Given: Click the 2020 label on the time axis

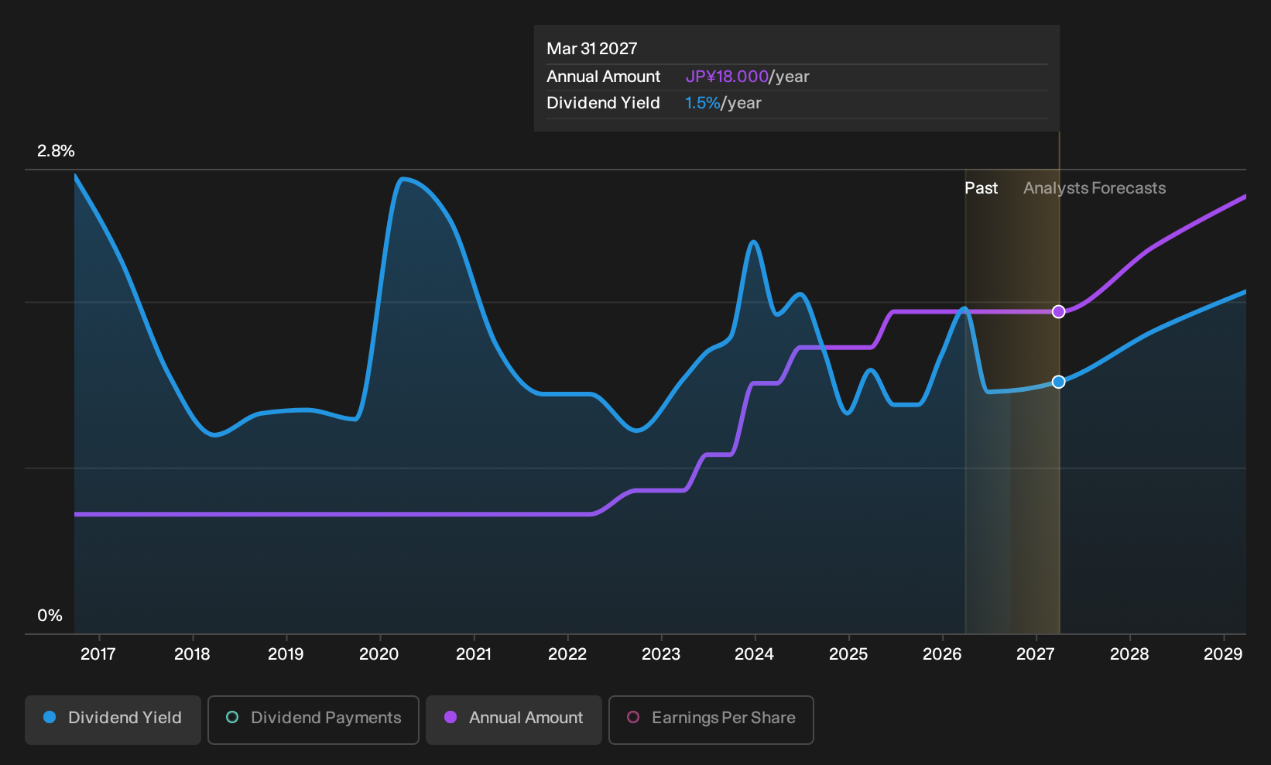Looking at the screenshot, I should point(379,654).
